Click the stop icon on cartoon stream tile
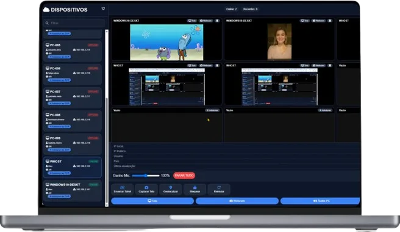The image size is (400, 232). point(217,21)
